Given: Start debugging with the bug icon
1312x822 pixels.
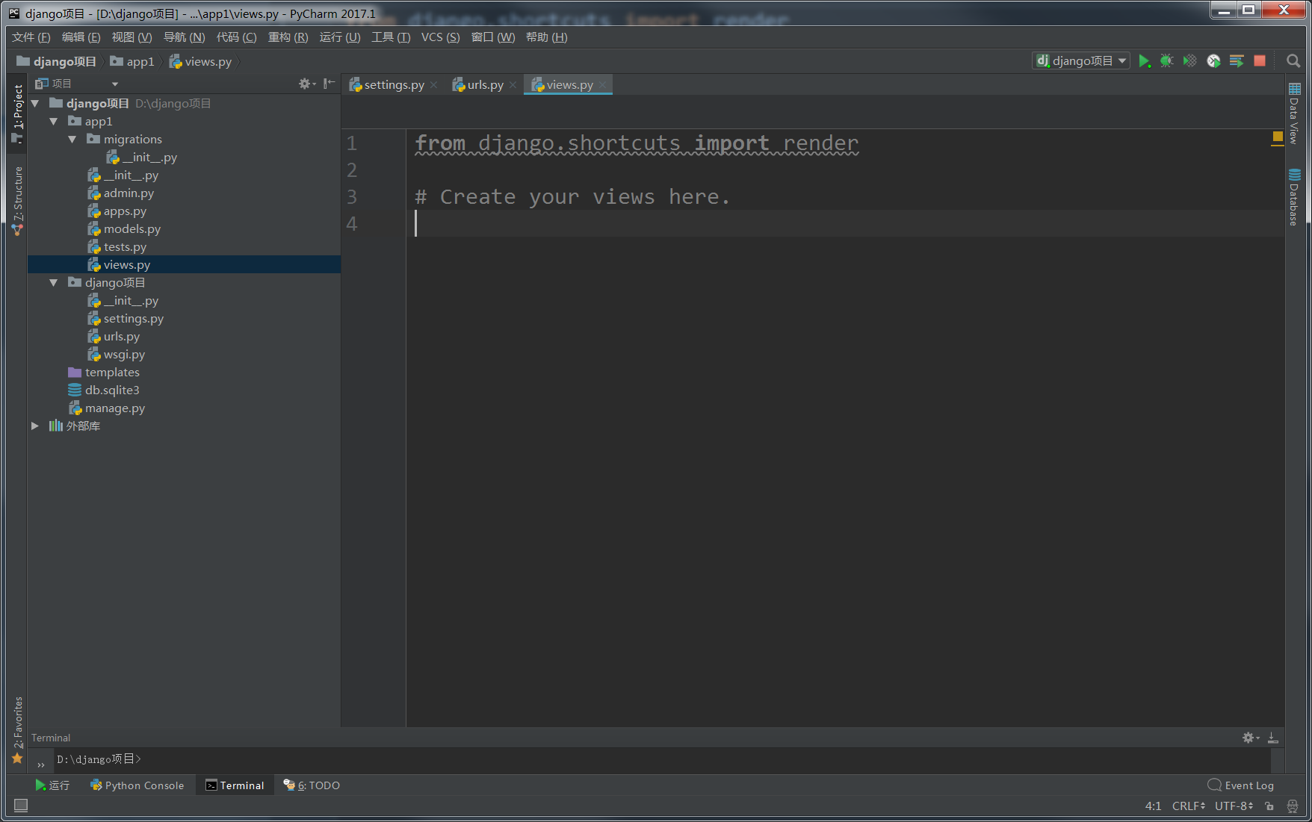Looking at the screenshot, I should 1167,60.
